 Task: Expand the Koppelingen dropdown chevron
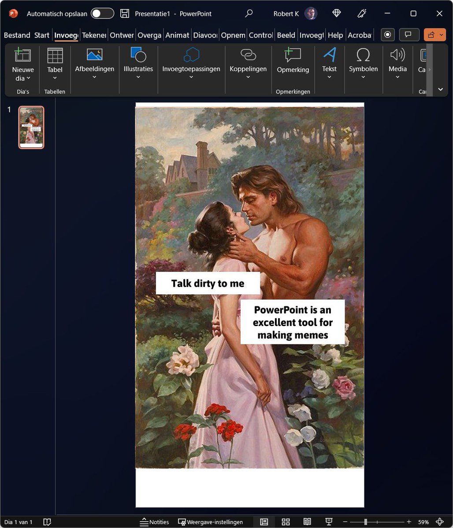248,77
